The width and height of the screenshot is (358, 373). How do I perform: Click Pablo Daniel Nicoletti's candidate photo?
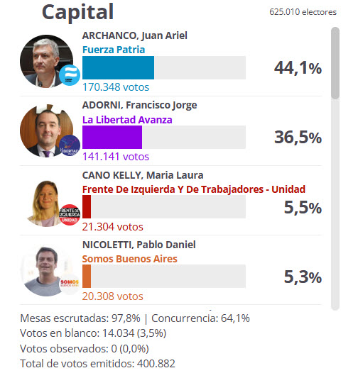[x=46, y=270]
